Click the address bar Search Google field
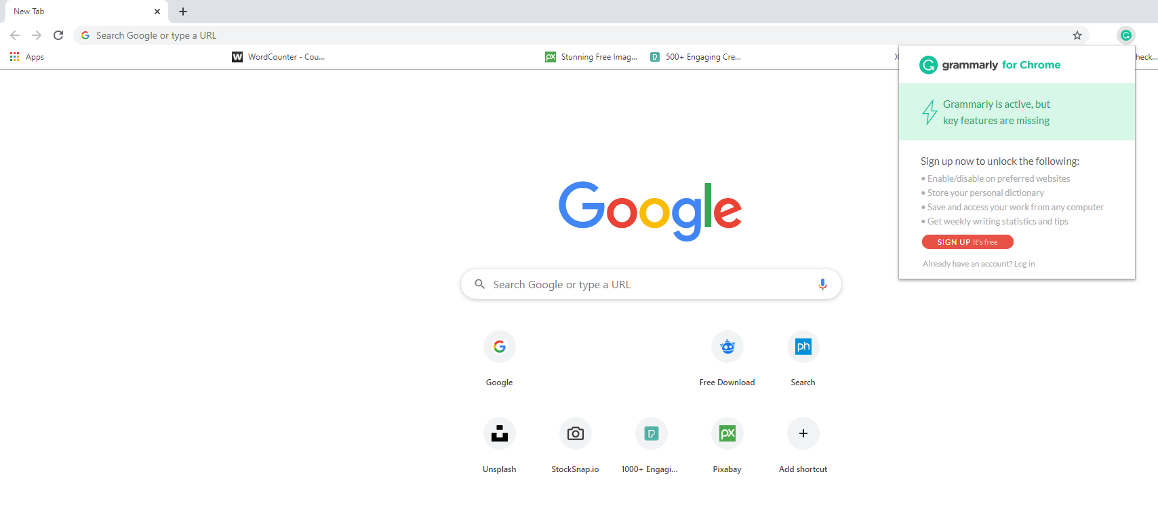This screenshot has height=529, width=1158. coord(580,35)
